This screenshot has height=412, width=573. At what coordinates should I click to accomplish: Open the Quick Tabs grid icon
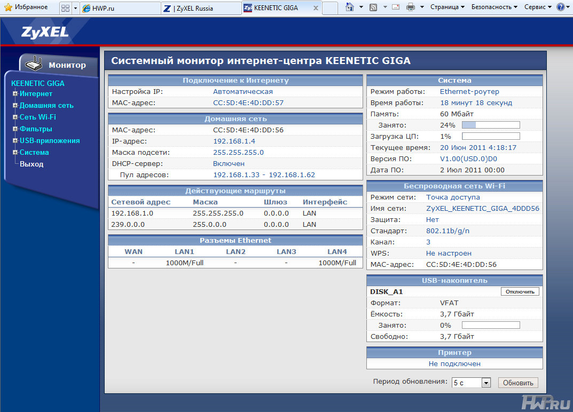[x=65, y=8]
